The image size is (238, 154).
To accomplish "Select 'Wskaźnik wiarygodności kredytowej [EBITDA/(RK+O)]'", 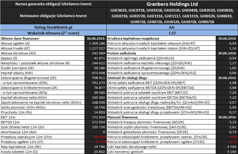I will pyautogui.click(x=149, y=107).
